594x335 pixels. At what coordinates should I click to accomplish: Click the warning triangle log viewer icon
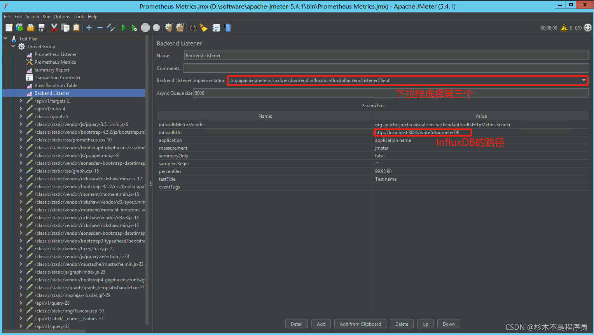click(564, 28)
